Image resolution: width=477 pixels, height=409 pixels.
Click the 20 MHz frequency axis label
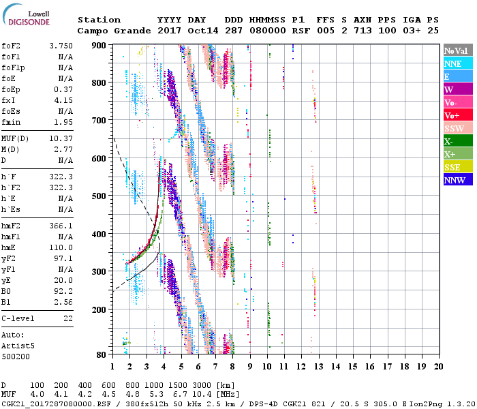tap(438, 367)
